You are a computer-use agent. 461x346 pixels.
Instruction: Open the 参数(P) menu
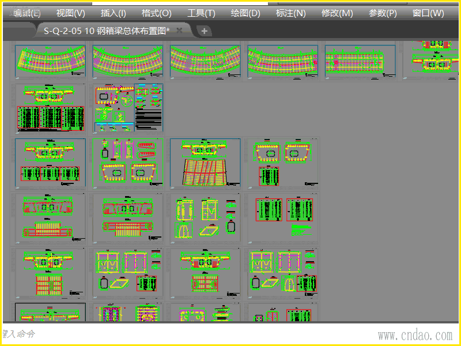point(383,13)
